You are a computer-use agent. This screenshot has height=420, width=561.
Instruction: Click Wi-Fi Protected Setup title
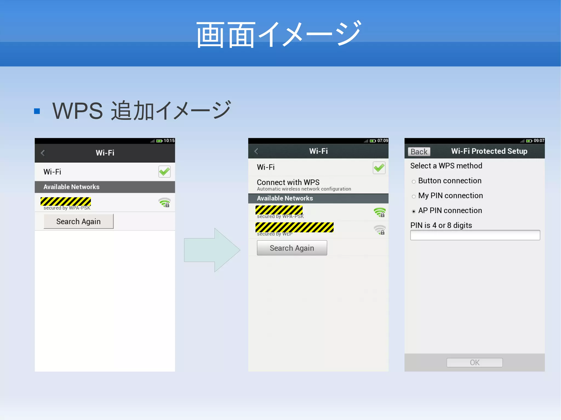[x=489, y=151]
